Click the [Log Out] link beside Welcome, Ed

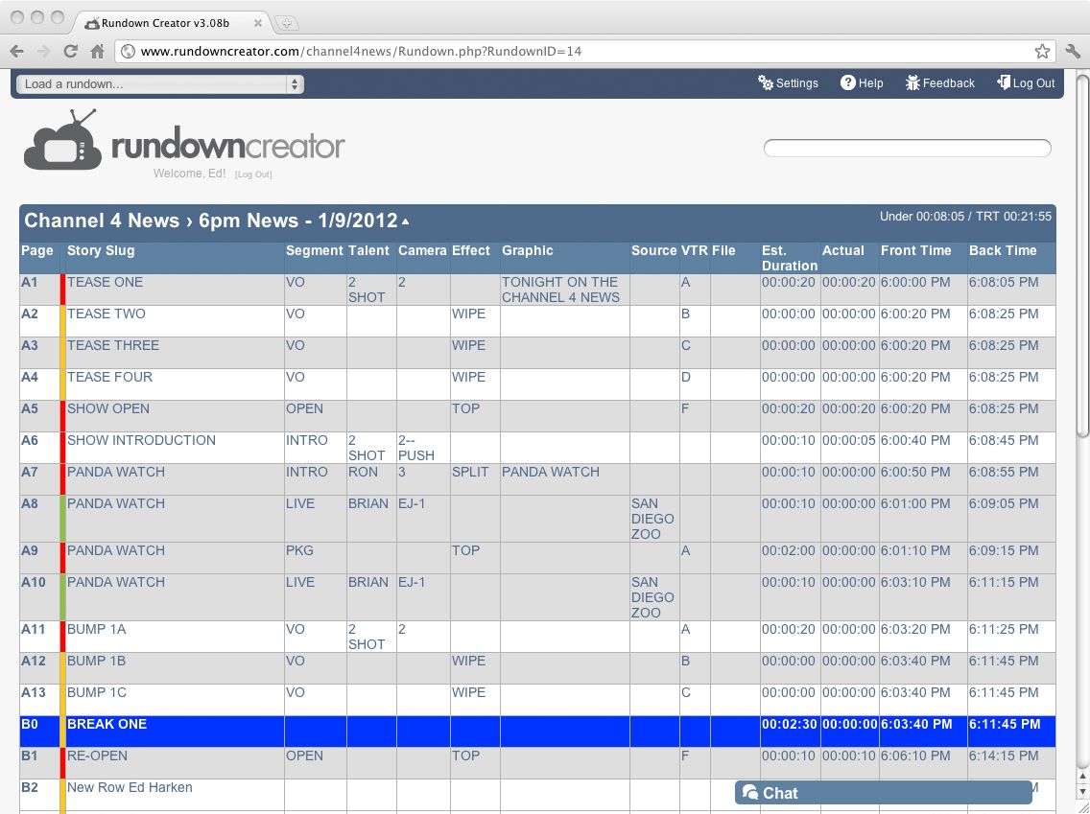pos(253,174)
